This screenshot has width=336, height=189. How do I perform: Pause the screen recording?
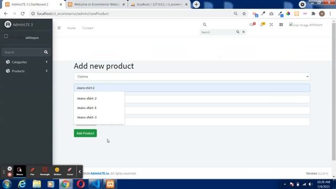tap(9, 169)
